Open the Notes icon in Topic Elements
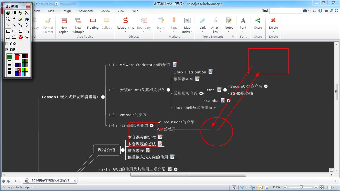 229,21
